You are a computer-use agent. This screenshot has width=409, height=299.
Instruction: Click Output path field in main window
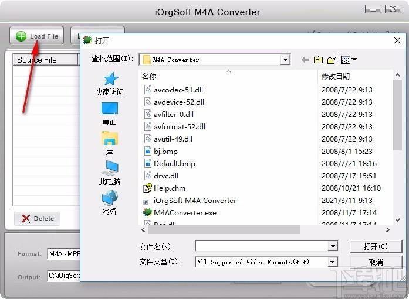pyautogui.click(x=64, y=276)
